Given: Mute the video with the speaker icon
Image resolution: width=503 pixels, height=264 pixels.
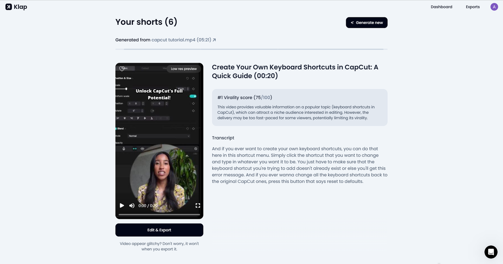Looking at the screenshot, I should 132,205.
